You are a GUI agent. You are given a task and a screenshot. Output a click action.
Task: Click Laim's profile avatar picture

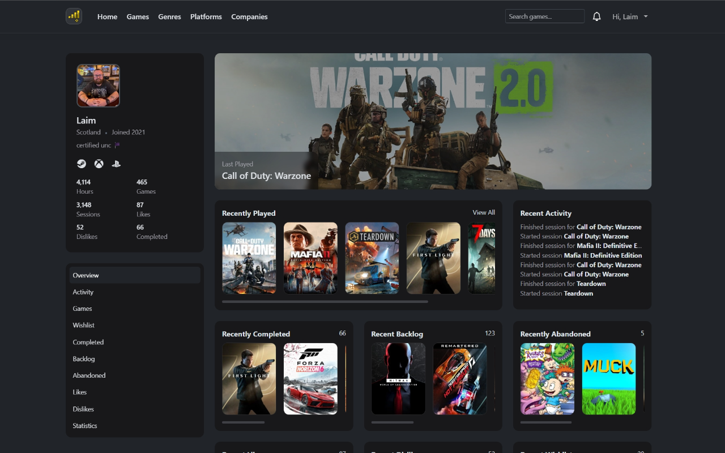(x=98, y=86)
